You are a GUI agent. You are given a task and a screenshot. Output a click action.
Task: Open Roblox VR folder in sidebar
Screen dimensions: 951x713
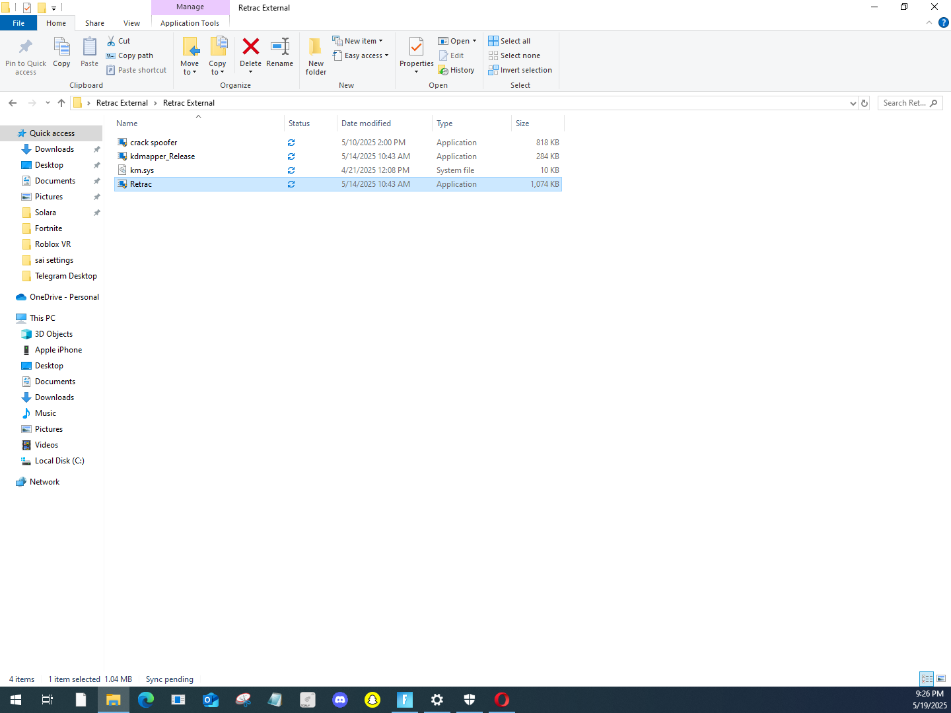pos(52,244)
